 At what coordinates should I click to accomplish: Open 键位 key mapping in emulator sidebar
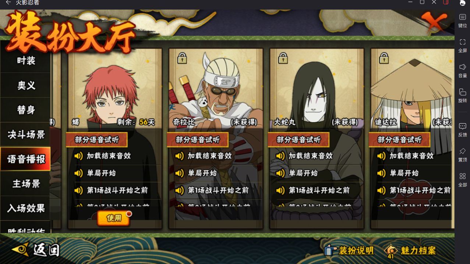[x=463, y=21]
